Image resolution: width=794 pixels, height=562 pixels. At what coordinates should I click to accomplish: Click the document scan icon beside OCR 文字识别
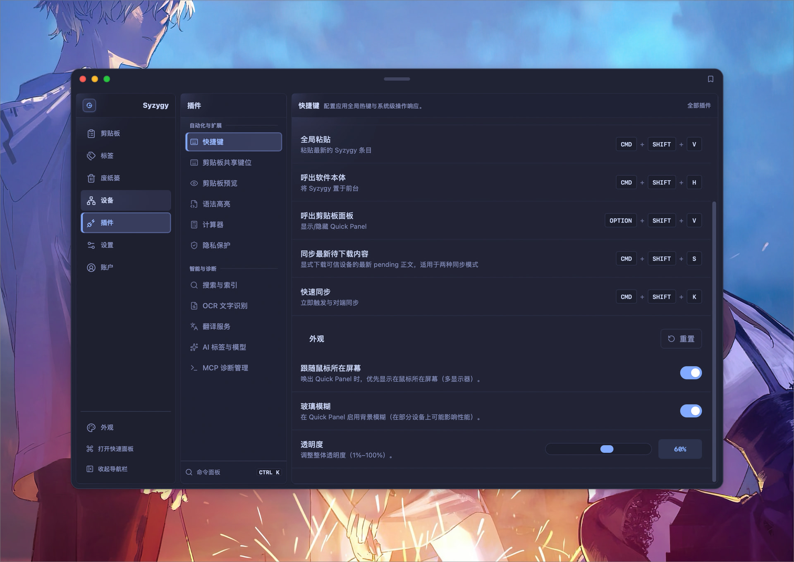[x=194, y=306]
